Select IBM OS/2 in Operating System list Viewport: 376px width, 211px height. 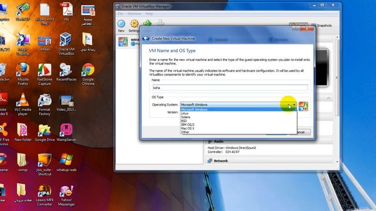(x=239, y=125)
